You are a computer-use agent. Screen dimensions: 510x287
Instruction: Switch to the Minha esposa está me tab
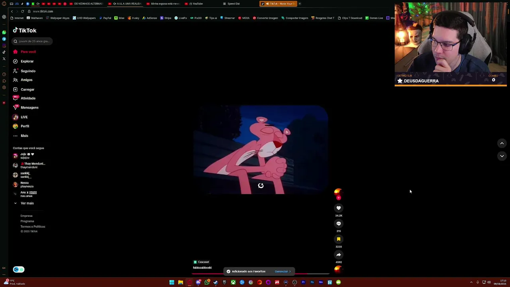pyautogui.click(x=163, y=4)
